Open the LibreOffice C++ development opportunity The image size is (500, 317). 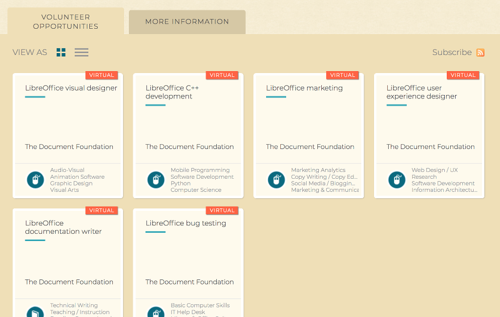[172, 92]
